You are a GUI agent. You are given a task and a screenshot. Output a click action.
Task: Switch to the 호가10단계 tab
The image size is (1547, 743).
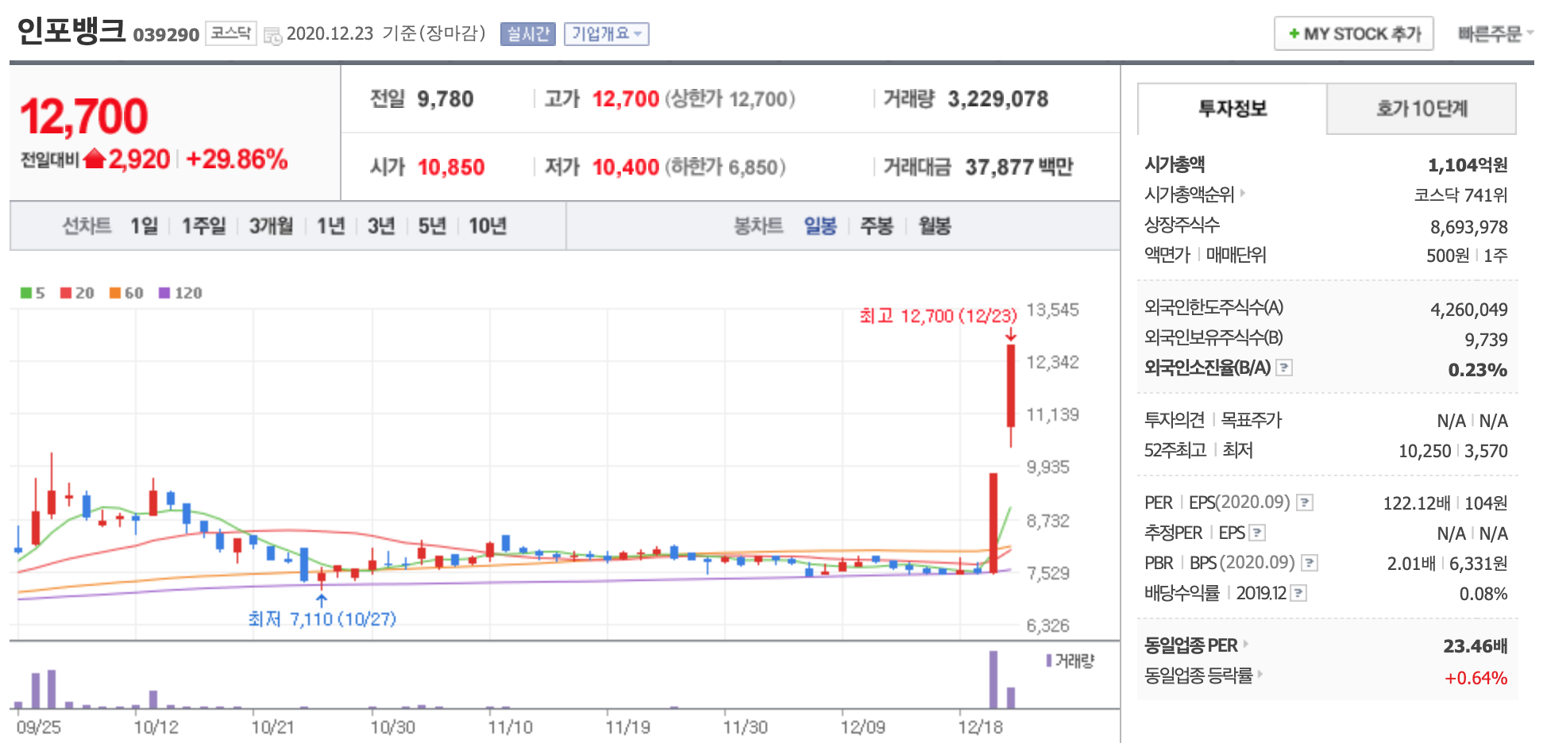coord(1422,109)
